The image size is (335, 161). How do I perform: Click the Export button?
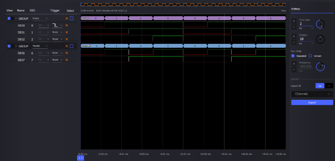pos(312,103)
